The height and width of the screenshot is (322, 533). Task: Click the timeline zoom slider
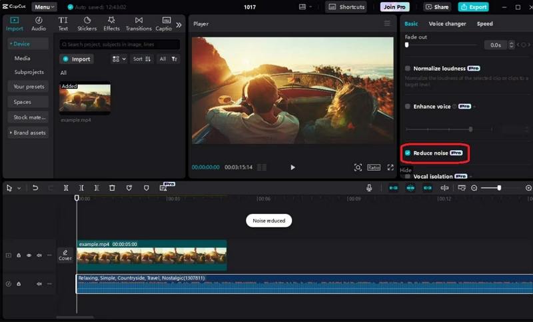point(500,188)
